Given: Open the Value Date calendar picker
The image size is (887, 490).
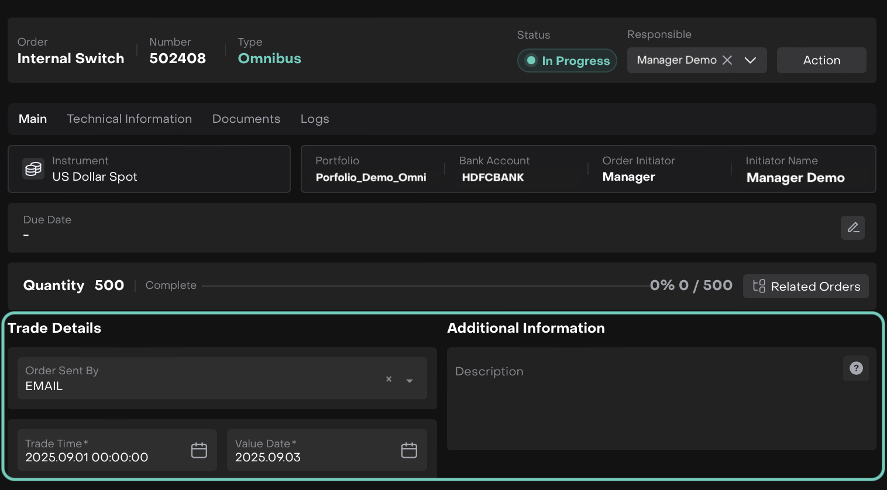Looking at the screenshot, I should (409, 450).
